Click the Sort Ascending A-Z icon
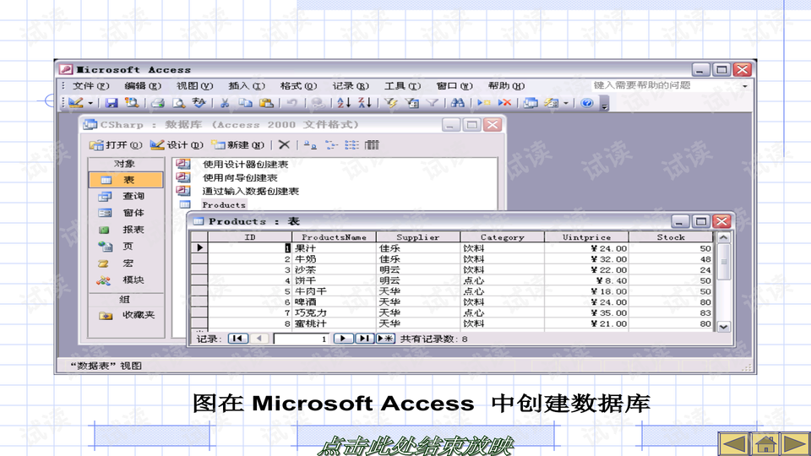 [344, 103]
